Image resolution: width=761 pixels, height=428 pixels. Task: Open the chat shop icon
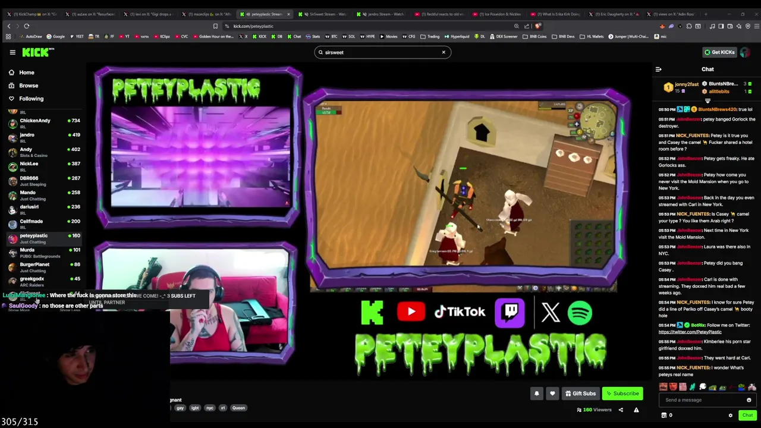(664, 416)
